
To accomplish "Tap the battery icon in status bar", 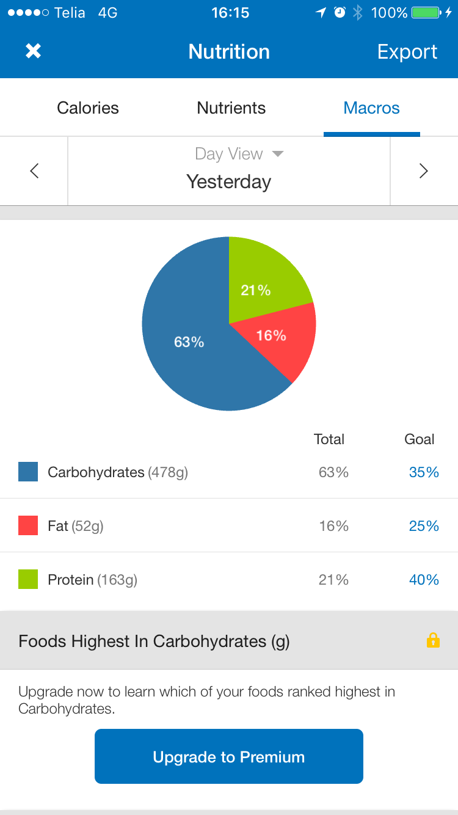I will click(426, 13).
